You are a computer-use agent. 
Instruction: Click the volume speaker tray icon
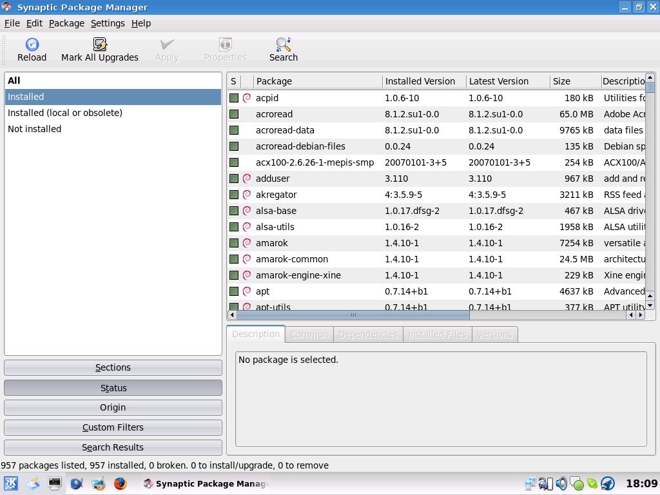point(561,483)
